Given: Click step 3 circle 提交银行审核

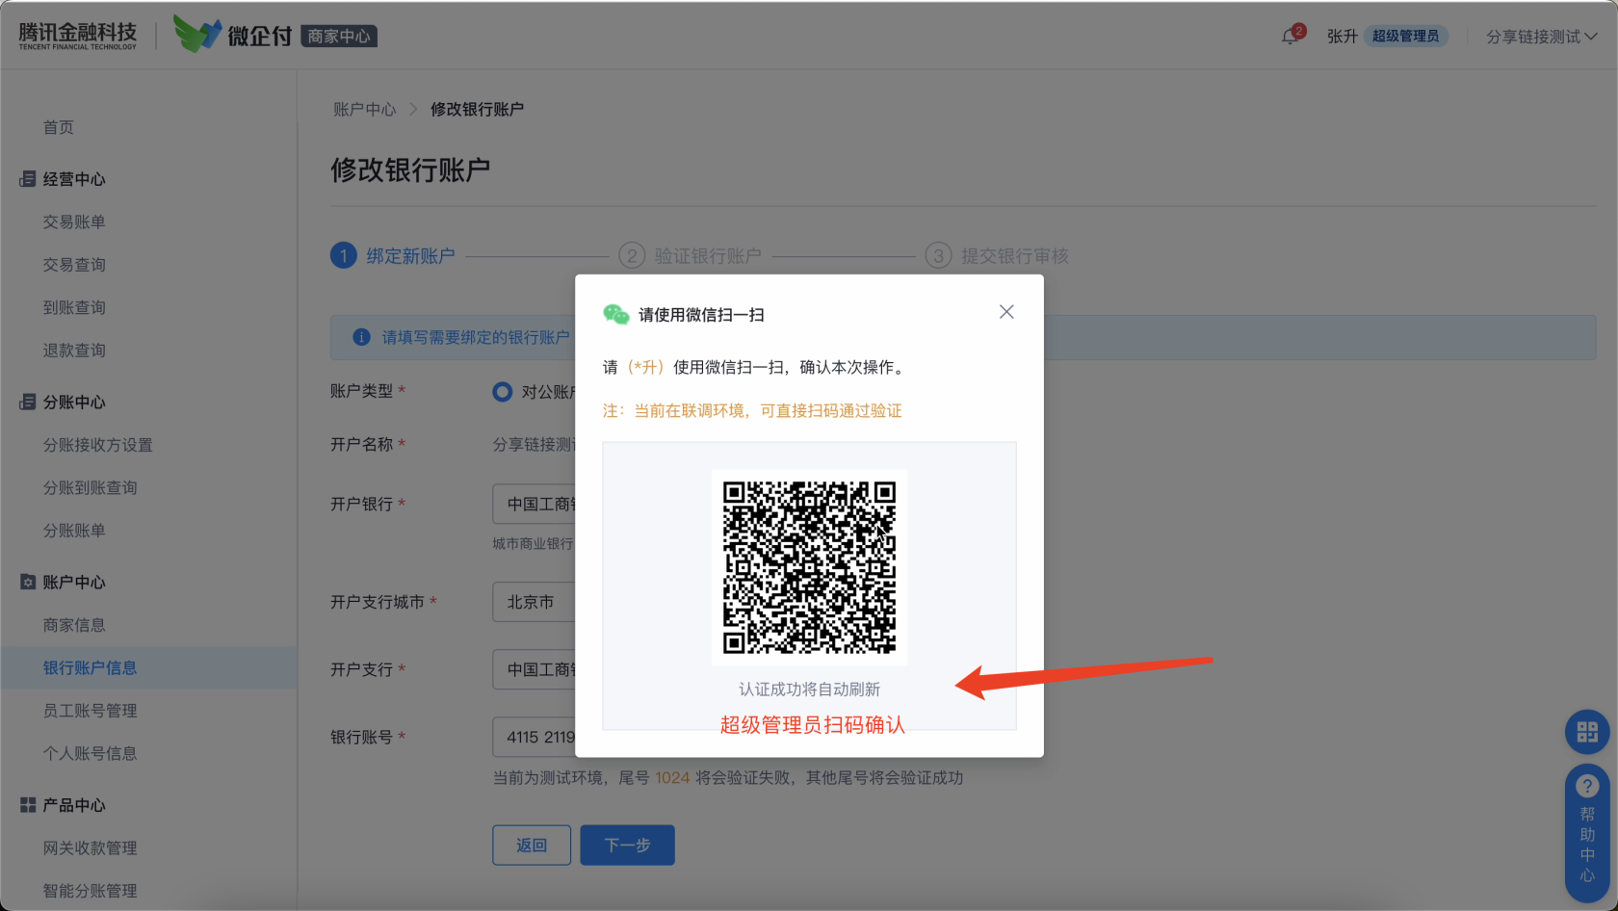Looking at the screenshot, I should tap(938, 255).
